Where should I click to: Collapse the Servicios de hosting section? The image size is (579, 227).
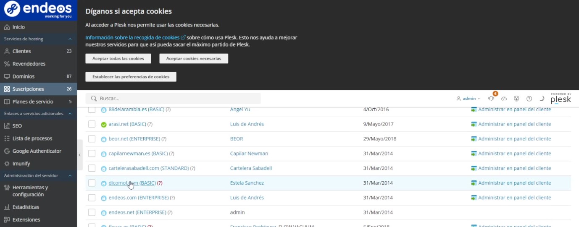70,39
